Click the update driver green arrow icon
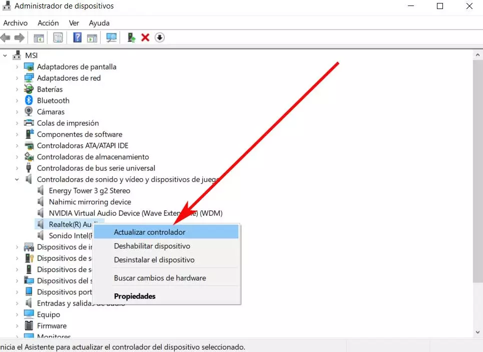This screenshot has height=352, width=483. tap(132, 38)
